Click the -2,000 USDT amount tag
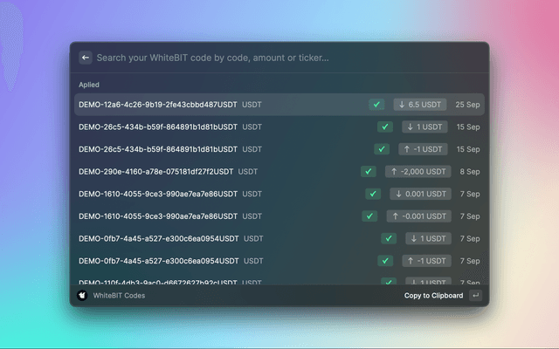The height and width of the screenshot is (349, 559). click(418, 172)
